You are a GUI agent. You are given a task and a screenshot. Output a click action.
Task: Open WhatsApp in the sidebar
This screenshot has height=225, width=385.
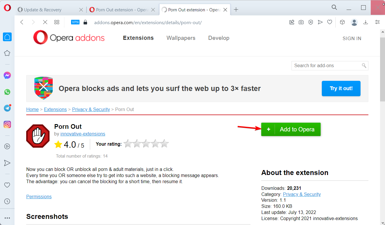(x=7, y=92)
